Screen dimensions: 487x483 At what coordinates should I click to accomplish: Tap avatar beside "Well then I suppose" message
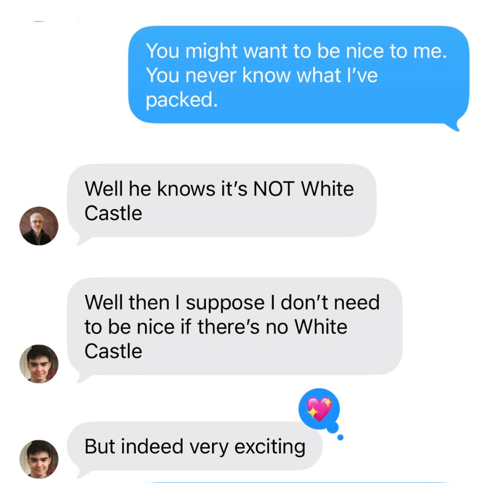tap(39, 364)
